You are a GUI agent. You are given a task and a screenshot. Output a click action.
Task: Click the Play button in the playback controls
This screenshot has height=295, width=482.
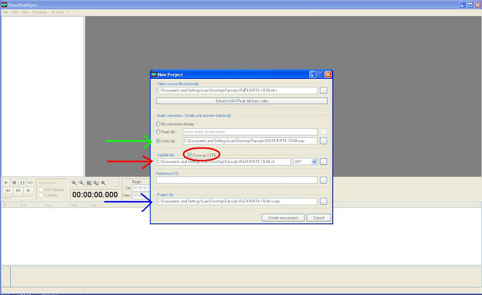point(6,182)
